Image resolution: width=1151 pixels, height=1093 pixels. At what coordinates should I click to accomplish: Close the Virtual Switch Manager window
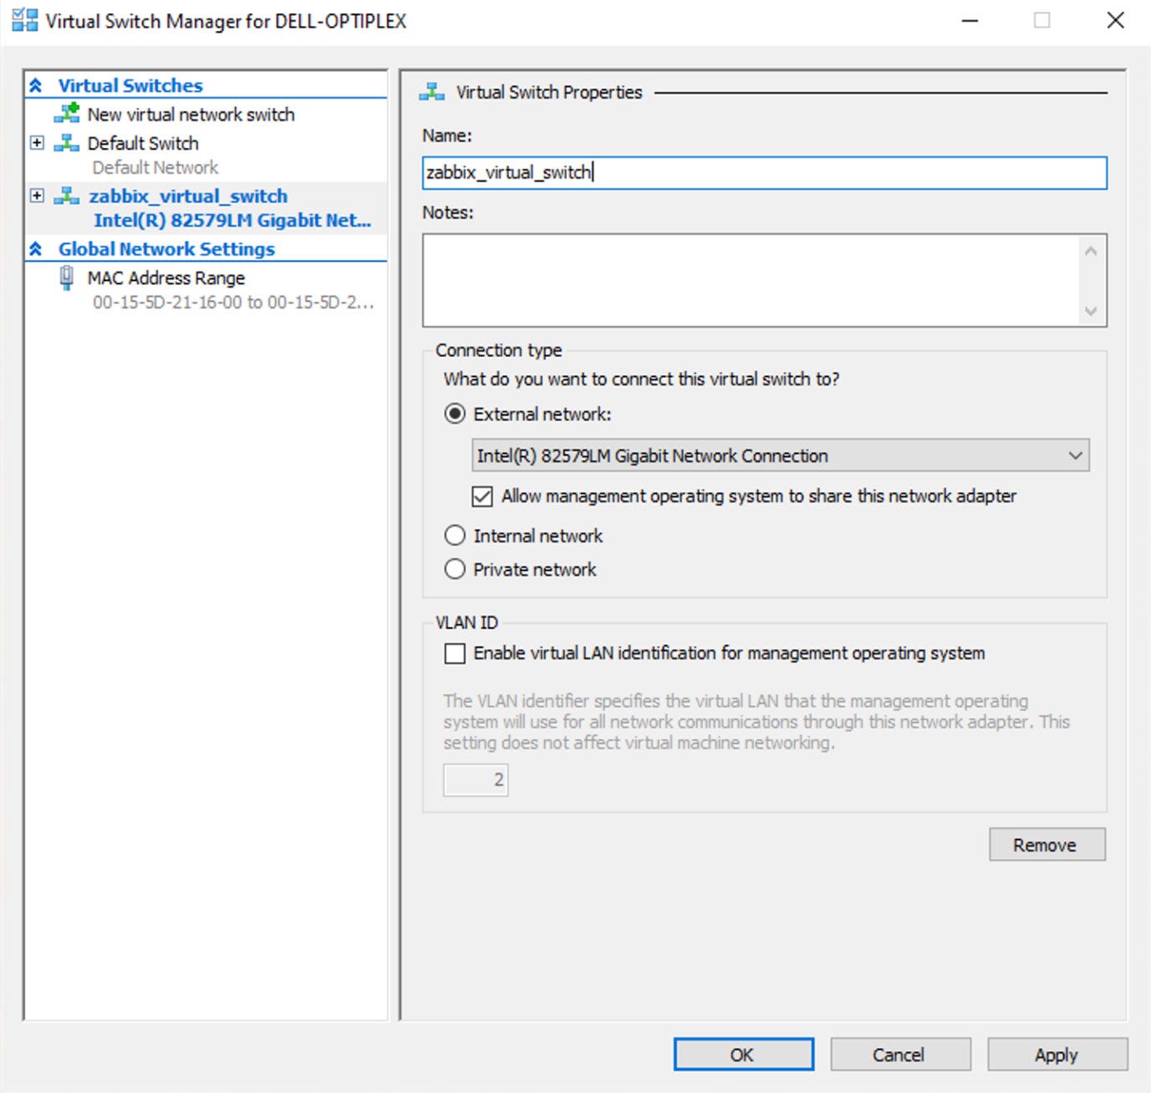coord(1115,20)
